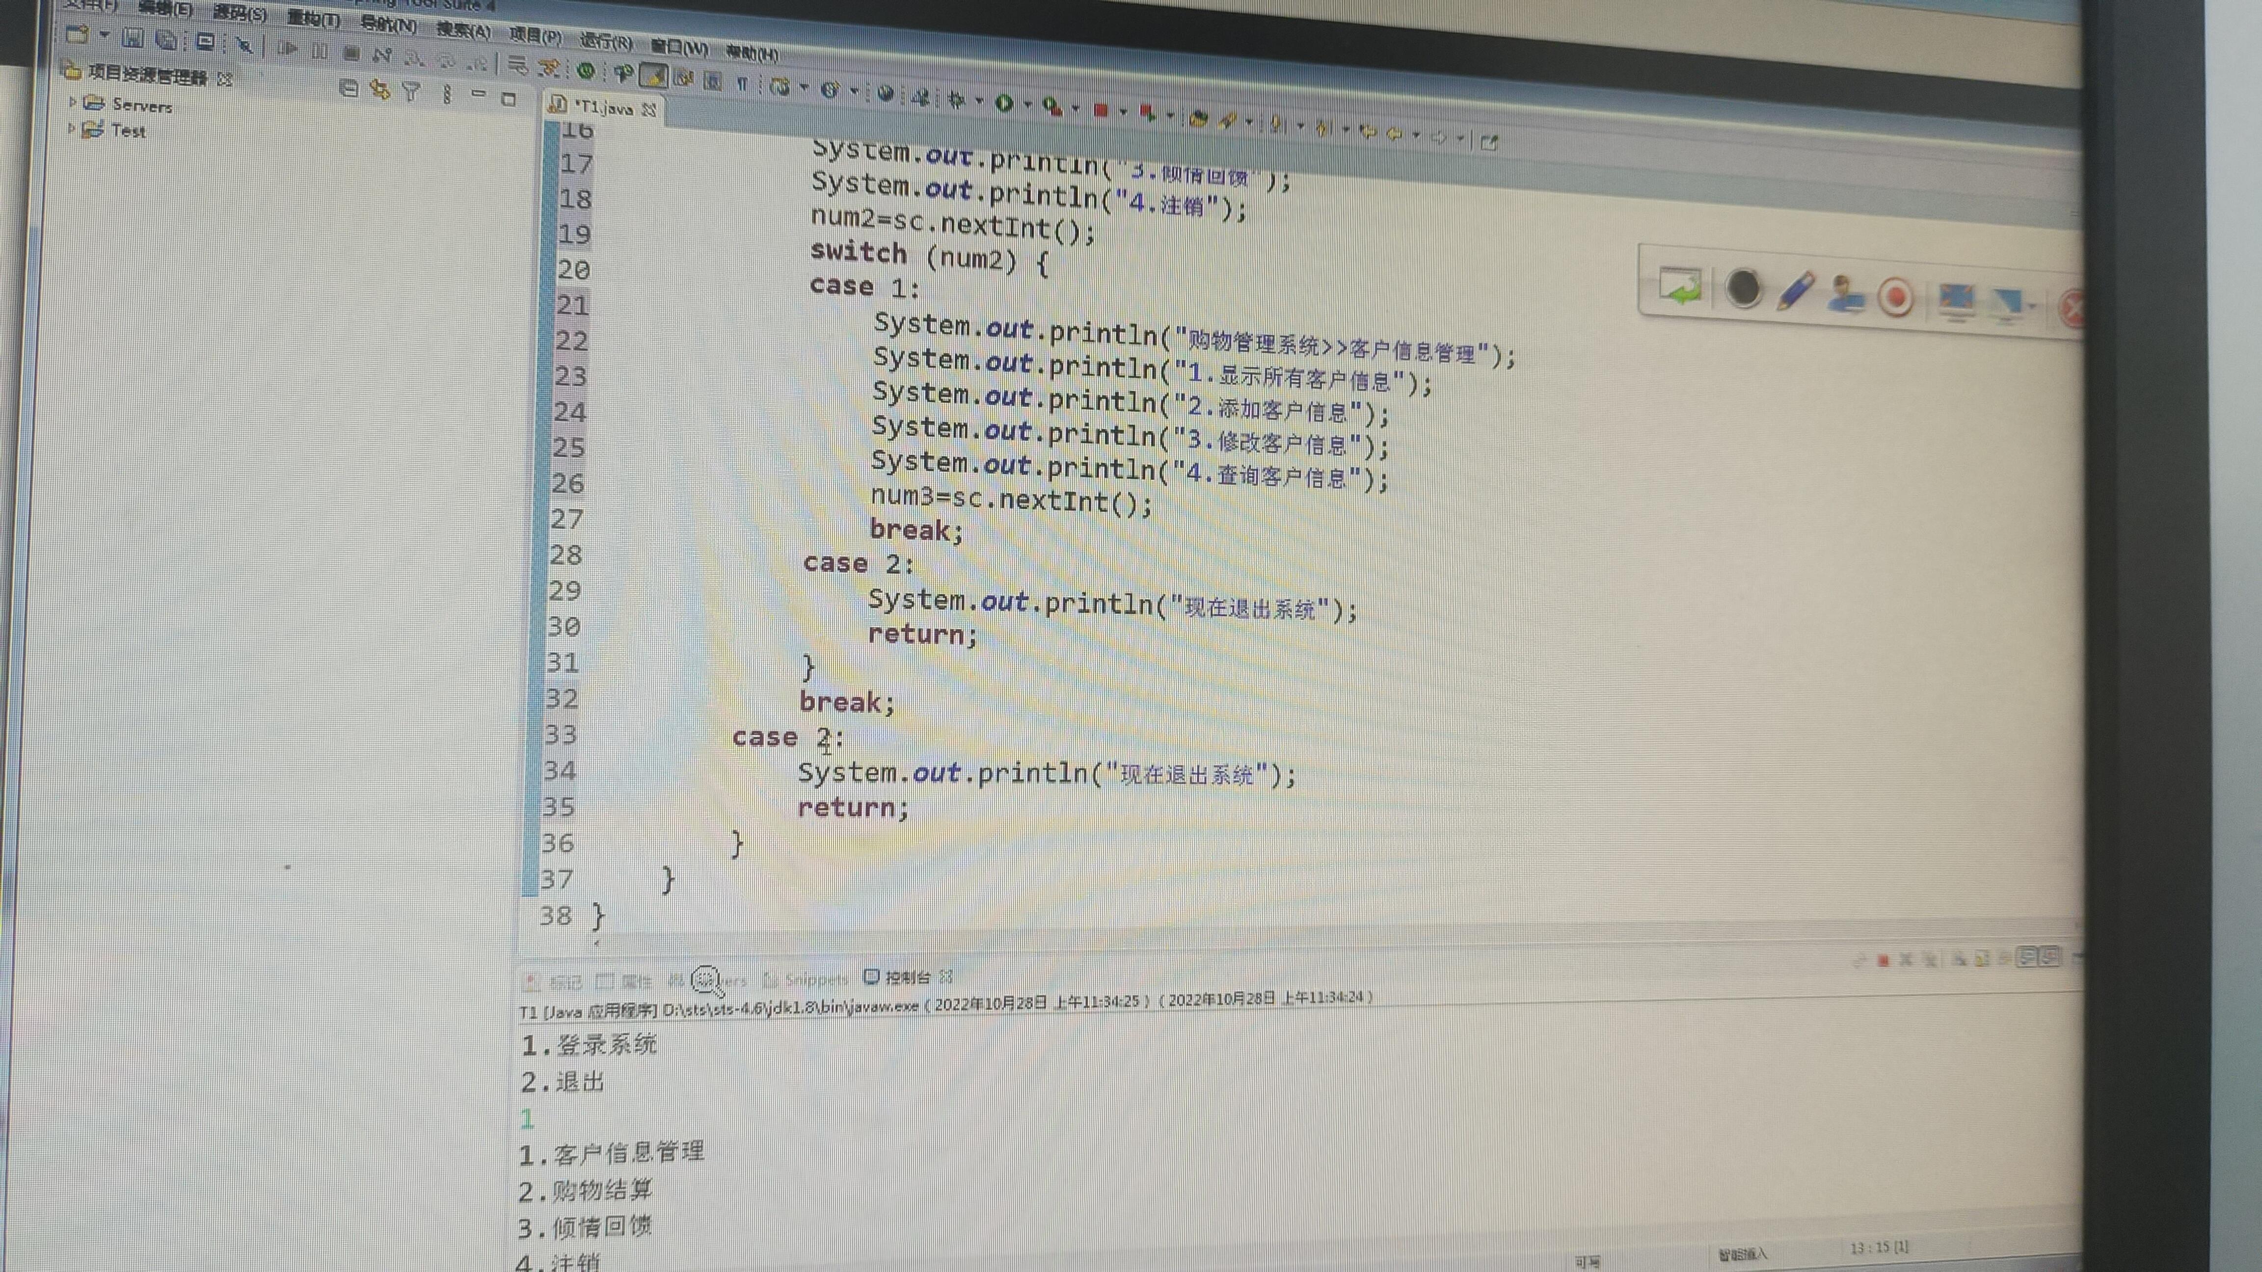The width and height of the screenshot is (2262, 1272).
Task: Click the console output line '1.登录系统'
Action: (x=589, y=1045)
